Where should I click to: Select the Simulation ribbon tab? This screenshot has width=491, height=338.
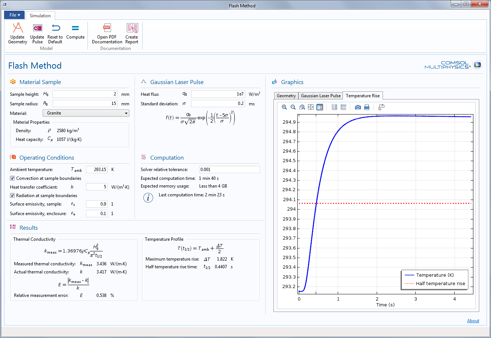[40, 15]
